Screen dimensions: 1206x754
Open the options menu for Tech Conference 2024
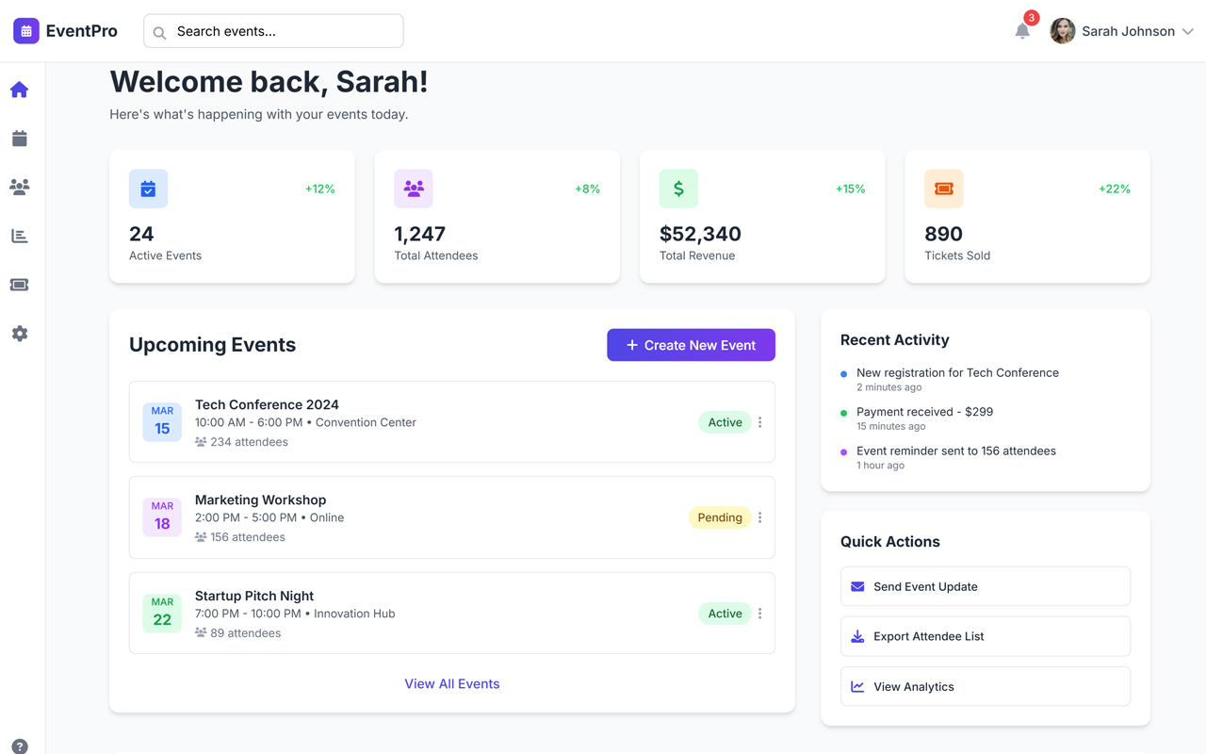(759, 421)
